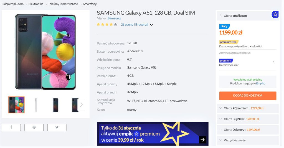Add phone with DODAJ DO KOSZYKA
Image resolution: width=284 pixels, height=148 pixels.
[248, 96]
